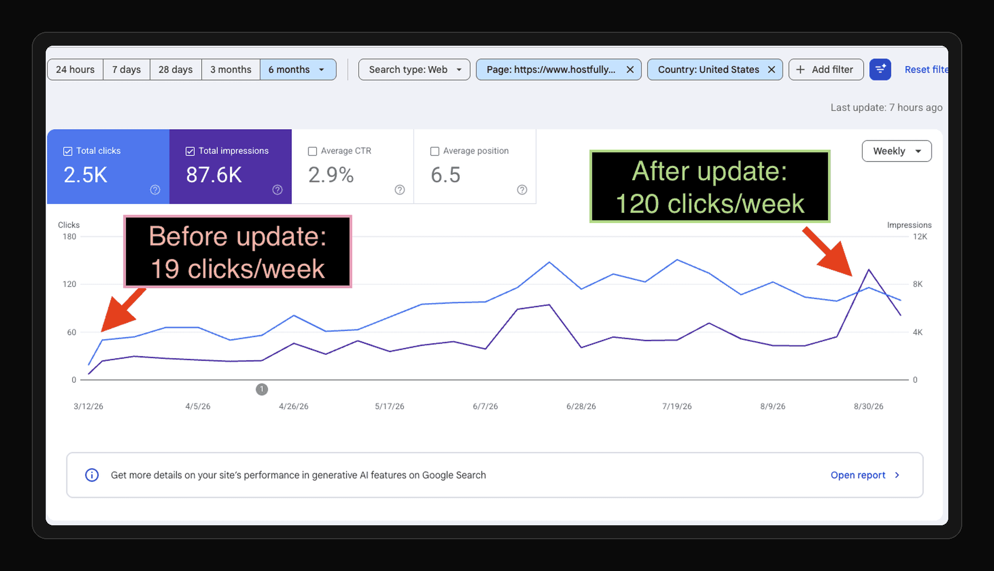Click the Last update: 7 hours ago text

pyautogui.click(x=886, y=108)
